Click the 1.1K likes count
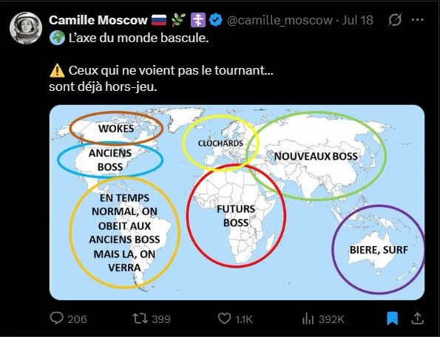 (244, 319)
